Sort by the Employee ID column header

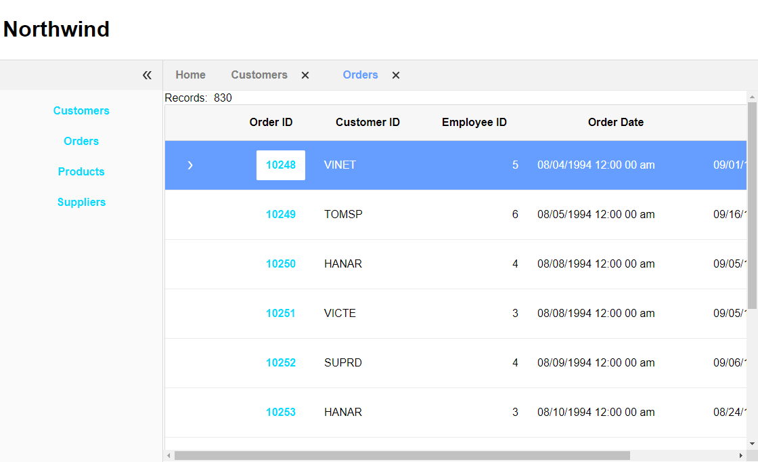coord(474,123)
